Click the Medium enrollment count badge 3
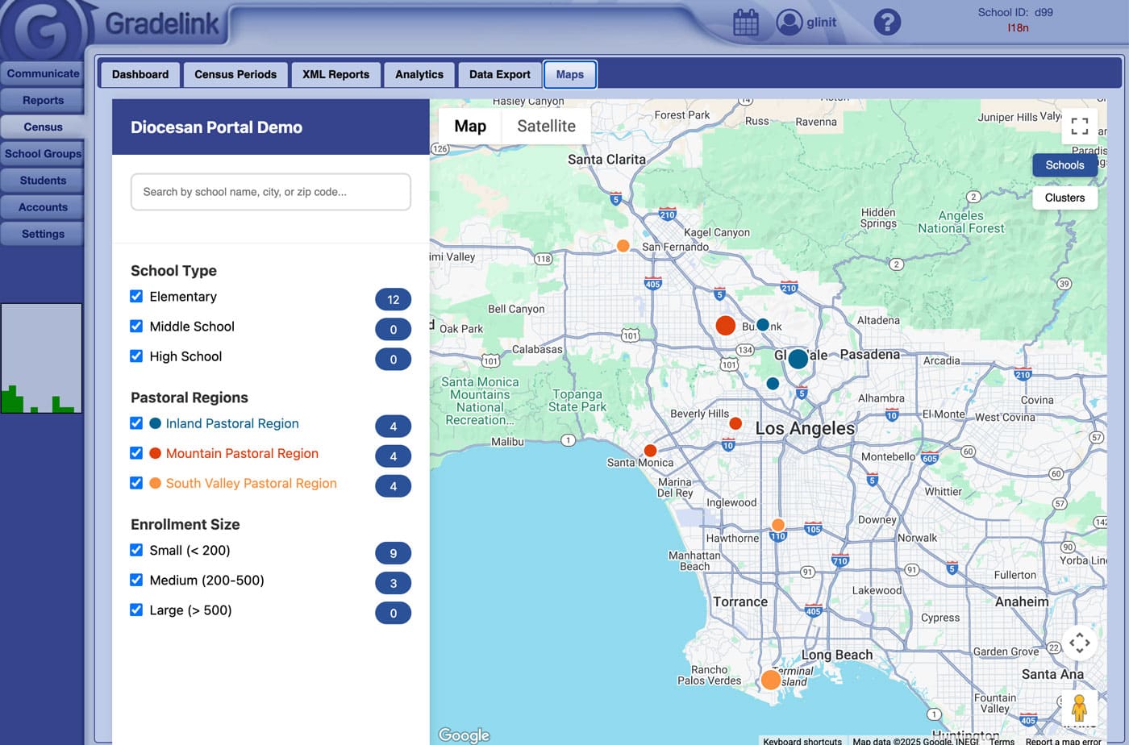Screen dimensions: 1129x745 (x=393, y=583)
